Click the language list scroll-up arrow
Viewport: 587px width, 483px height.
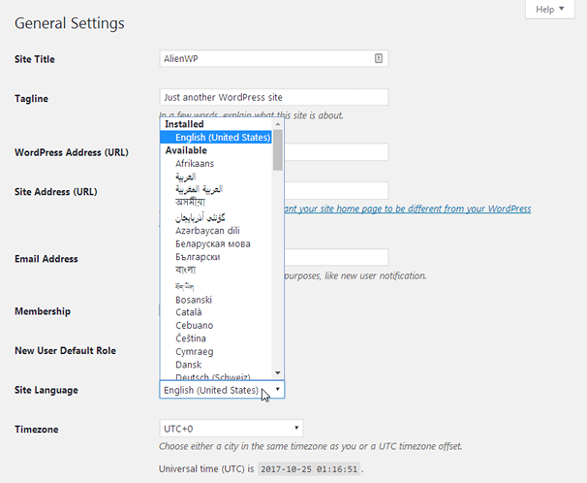click(x=278, y=124)
